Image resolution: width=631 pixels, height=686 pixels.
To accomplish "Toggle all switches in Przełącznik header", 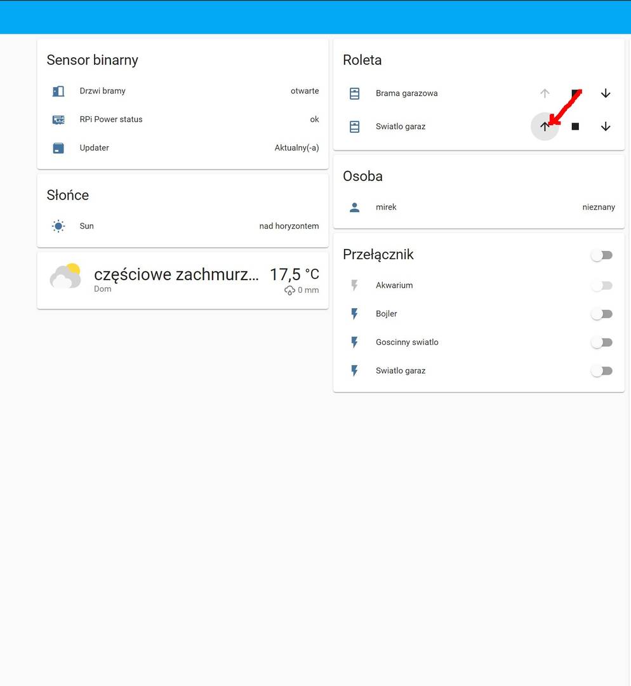I will 602,255.
